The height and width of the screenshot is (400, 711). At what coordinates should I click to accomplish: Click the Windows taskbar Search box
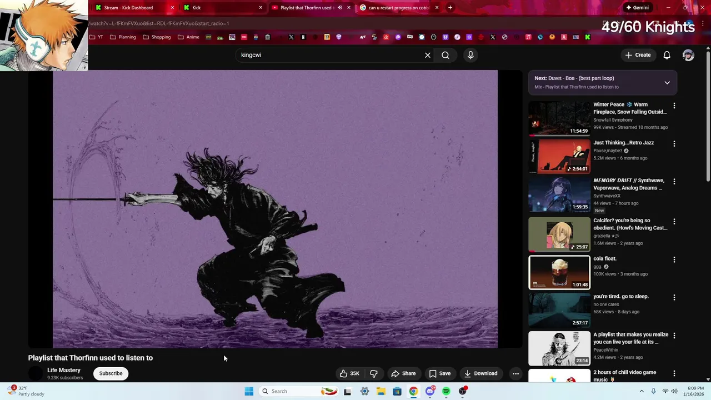click(x=299, y=391)
